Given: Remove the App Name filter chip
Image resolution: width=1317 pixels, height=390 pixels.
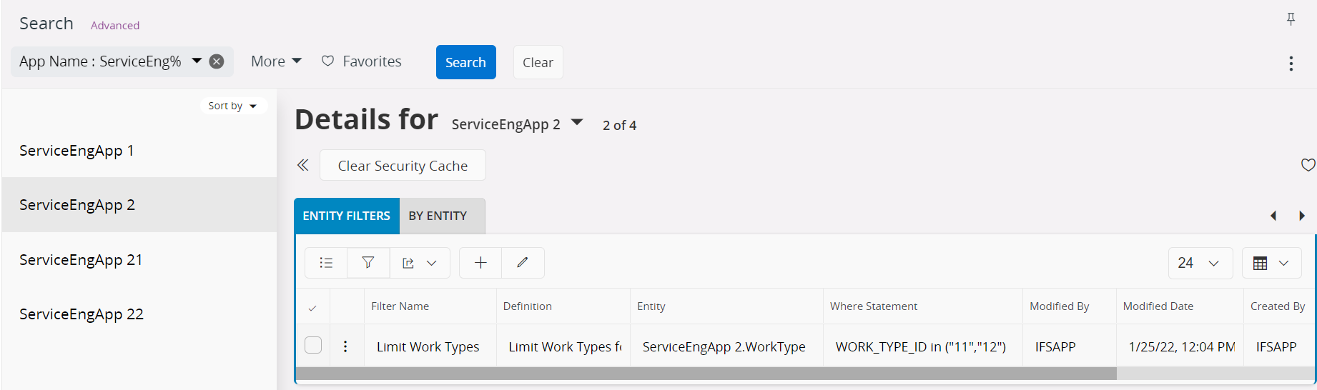Looking at the screenshot, I should pyautogui.click(x=217, y=61).
